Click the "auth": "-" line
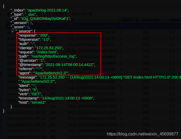181x139 pixels. pos(27,44)
